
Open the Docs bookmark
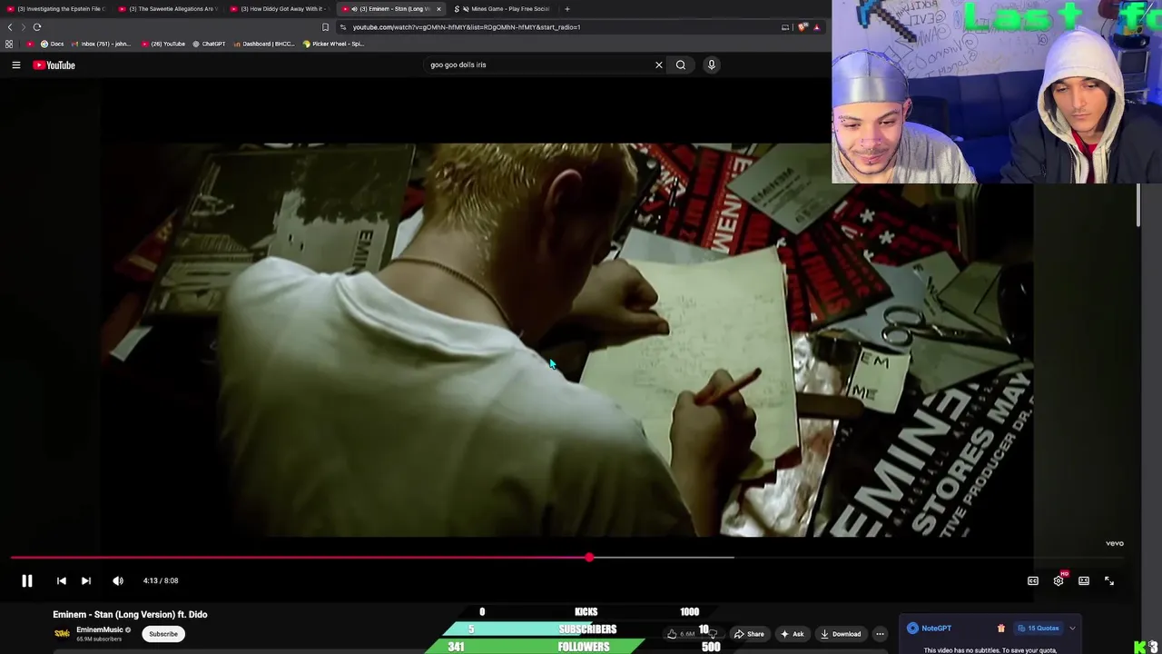52,44
